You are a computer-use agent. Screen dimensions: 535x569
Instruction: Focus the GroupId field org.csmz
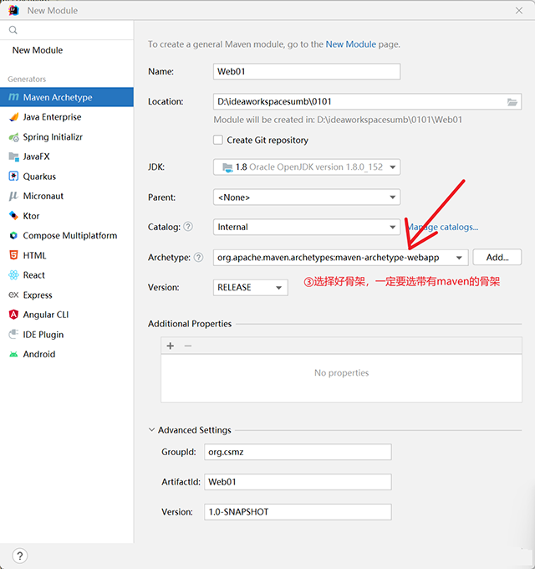tap(298, 452)
